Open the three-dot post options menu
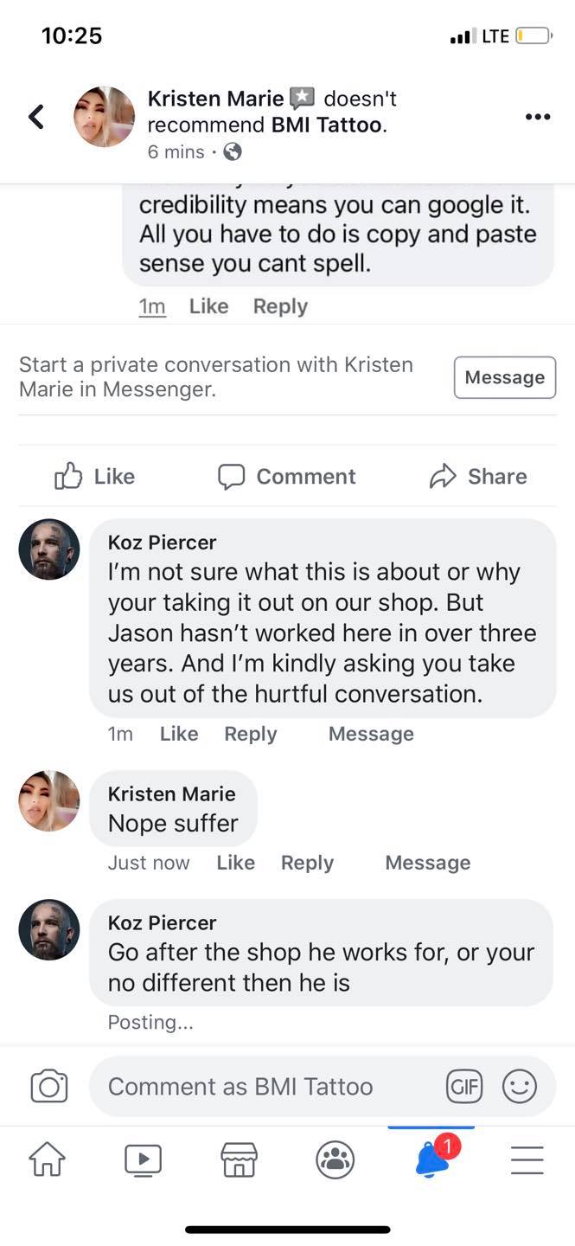This screenshot has width=575, height=1246. [x=537, y=117]
